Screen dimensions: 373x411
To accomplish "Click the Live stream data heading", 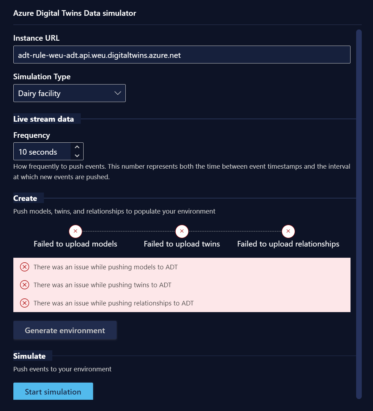I will pyautogui.click(x=44, y=119).
